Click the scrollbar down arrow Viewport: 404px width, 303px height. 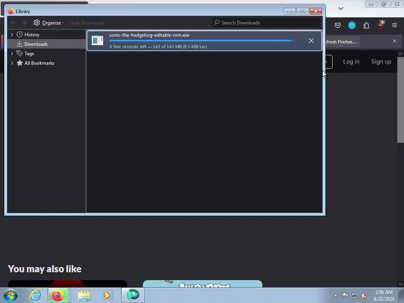(x=400, y=284)
